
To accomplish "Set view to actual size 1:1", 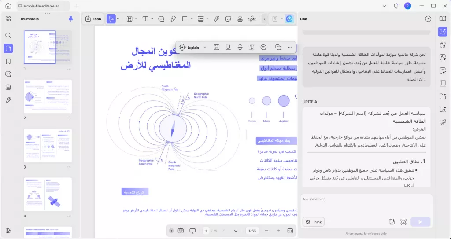I will (290, 231).
